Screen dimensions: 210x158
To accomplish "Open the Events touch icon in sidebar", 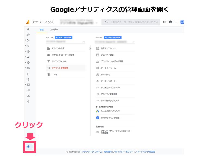I will (28, 79).
